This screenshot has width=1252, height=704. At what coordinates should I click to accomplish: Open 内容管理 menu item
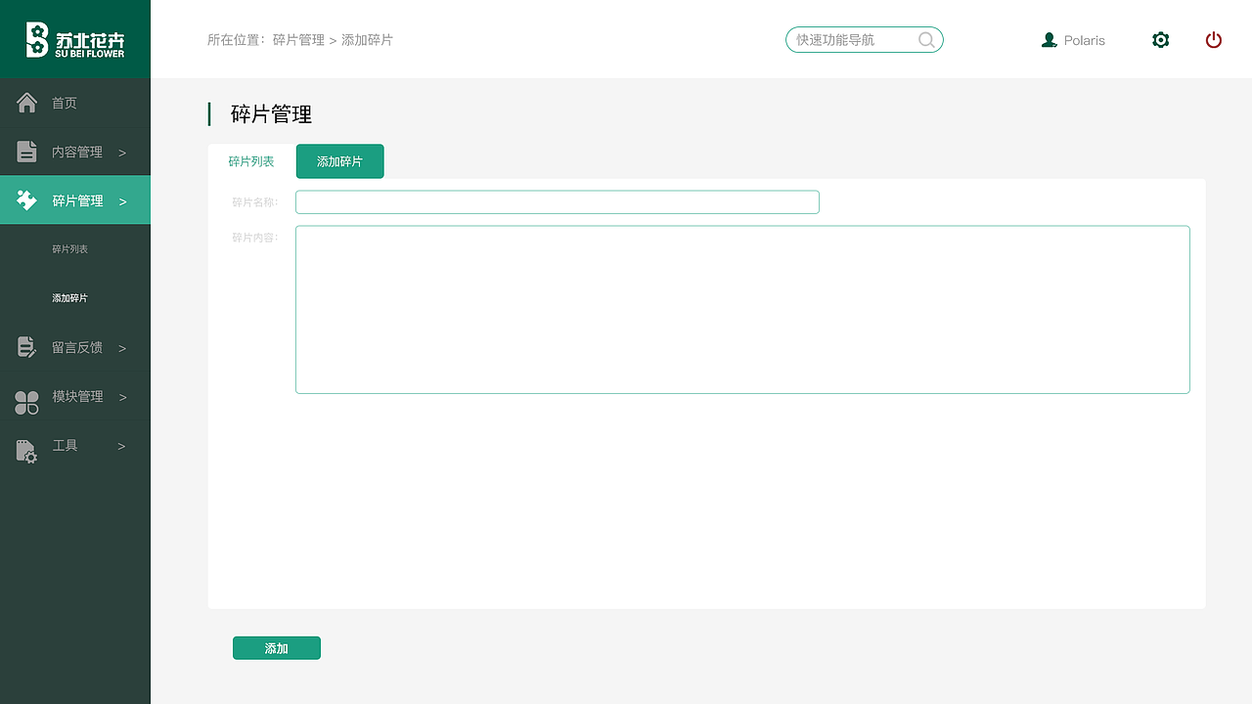(x=75, y=152)
